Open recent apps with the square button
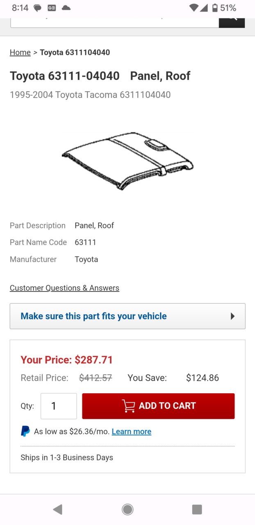Viewport: 255px width, 525px height. [197, 509]
